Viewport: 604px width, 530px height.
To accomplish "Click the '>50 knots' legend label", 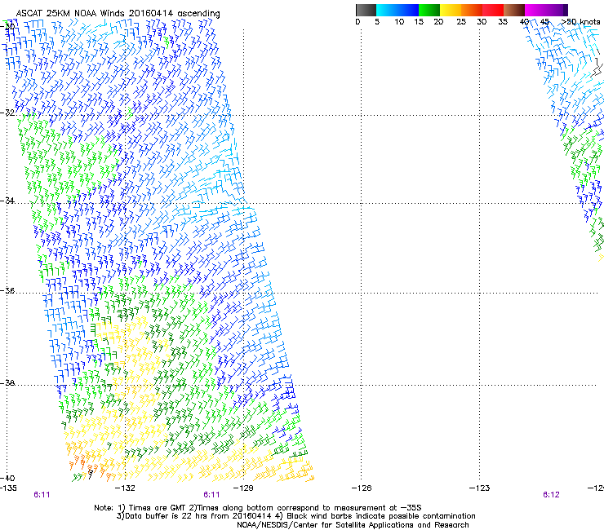I will click(x=581, y=22).
